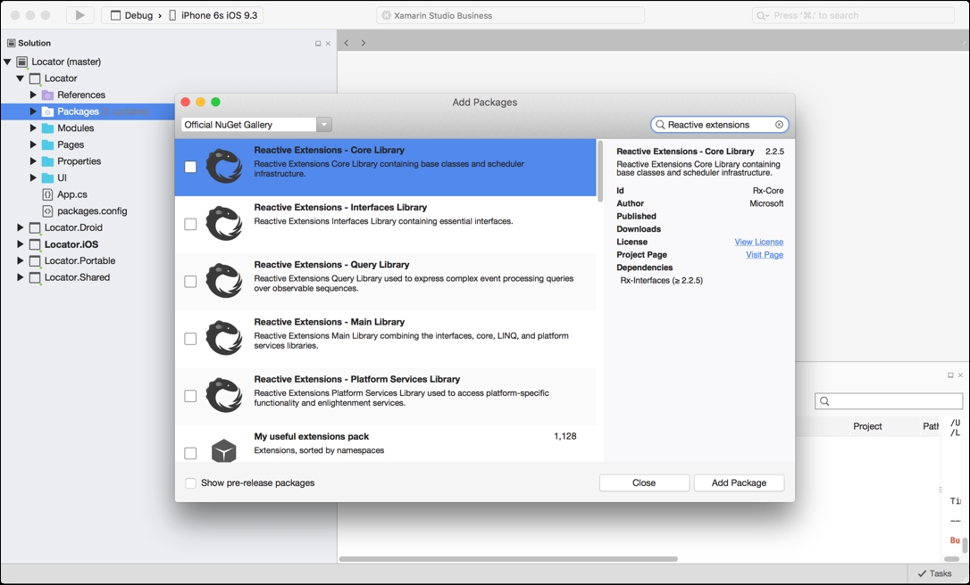Image resolution: width=970 pixels, height=585 pixels.
Task: Expand the Pages folder
Action: pos(33,144)
